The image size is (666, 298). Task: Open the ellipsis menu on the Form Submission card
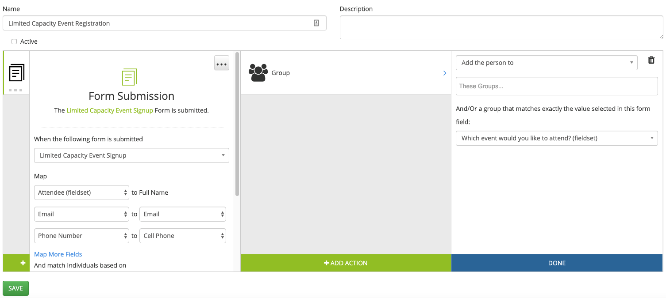pyautogui.click(x=221, y=63)
